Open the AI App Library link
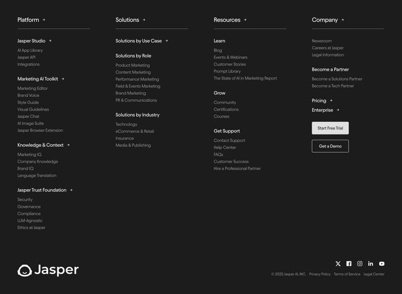This screenshot has width=402, height=294. pos(30,50)
